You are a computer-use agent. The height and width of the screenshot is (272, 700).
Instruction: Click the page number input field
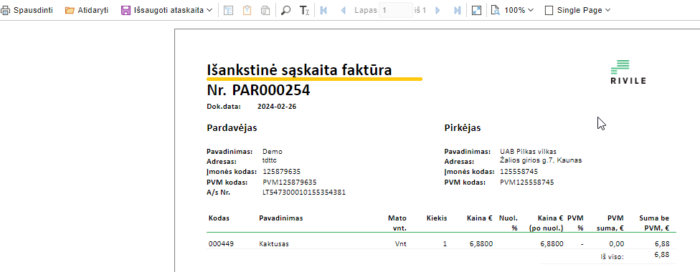395,10
